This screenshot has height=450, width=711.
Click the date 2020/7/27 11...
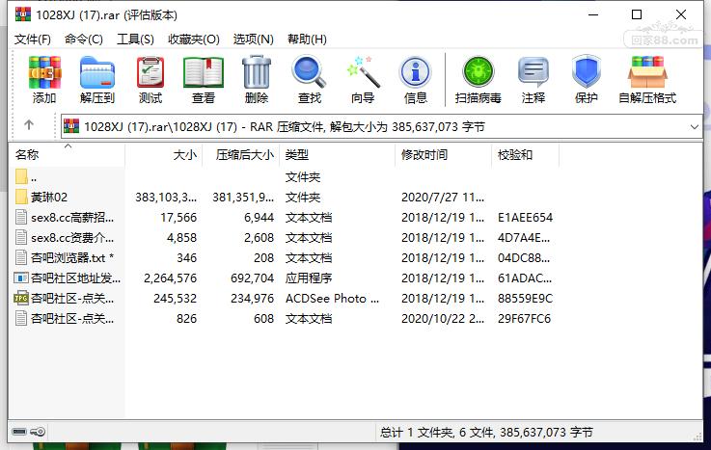tap(443, 198)
